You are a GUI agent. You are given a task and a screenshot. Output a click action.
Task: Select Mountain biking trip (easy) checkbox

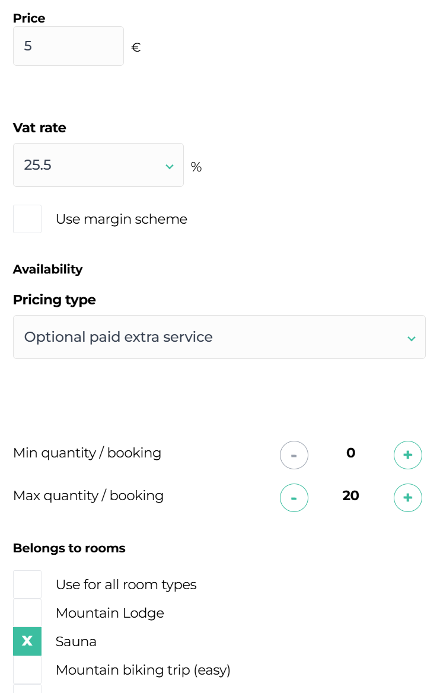tap(27, 670)
